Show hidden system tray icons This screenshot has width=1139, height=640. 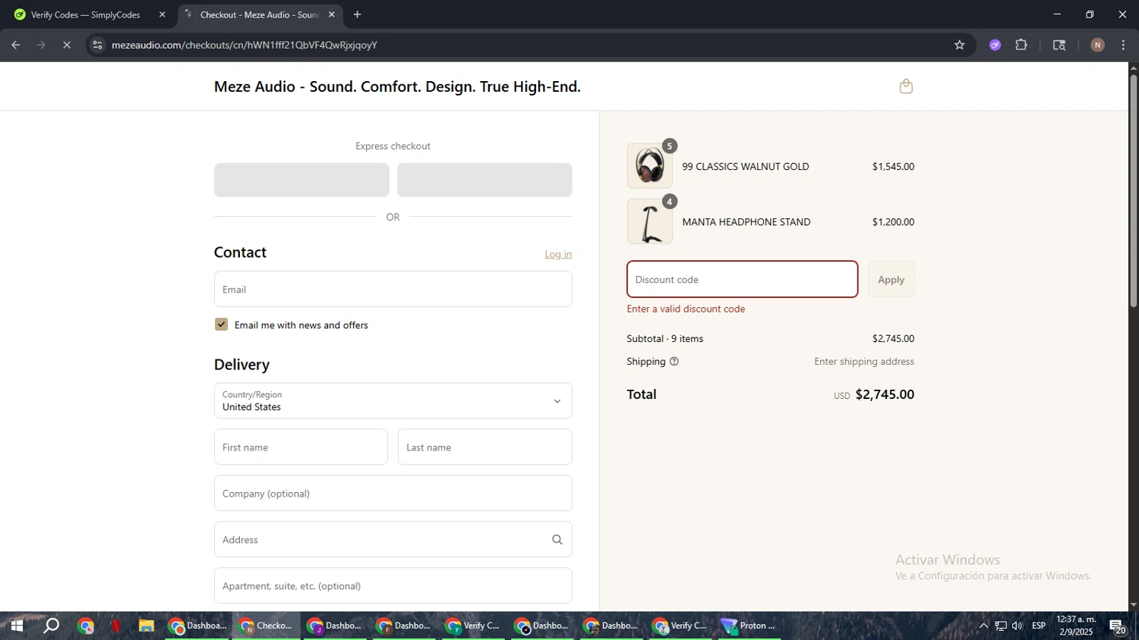point(983,626)
